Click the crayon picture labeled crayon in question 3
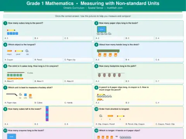Image resolution: width=186 pixels, height=139 pixels. coord(9,51)
